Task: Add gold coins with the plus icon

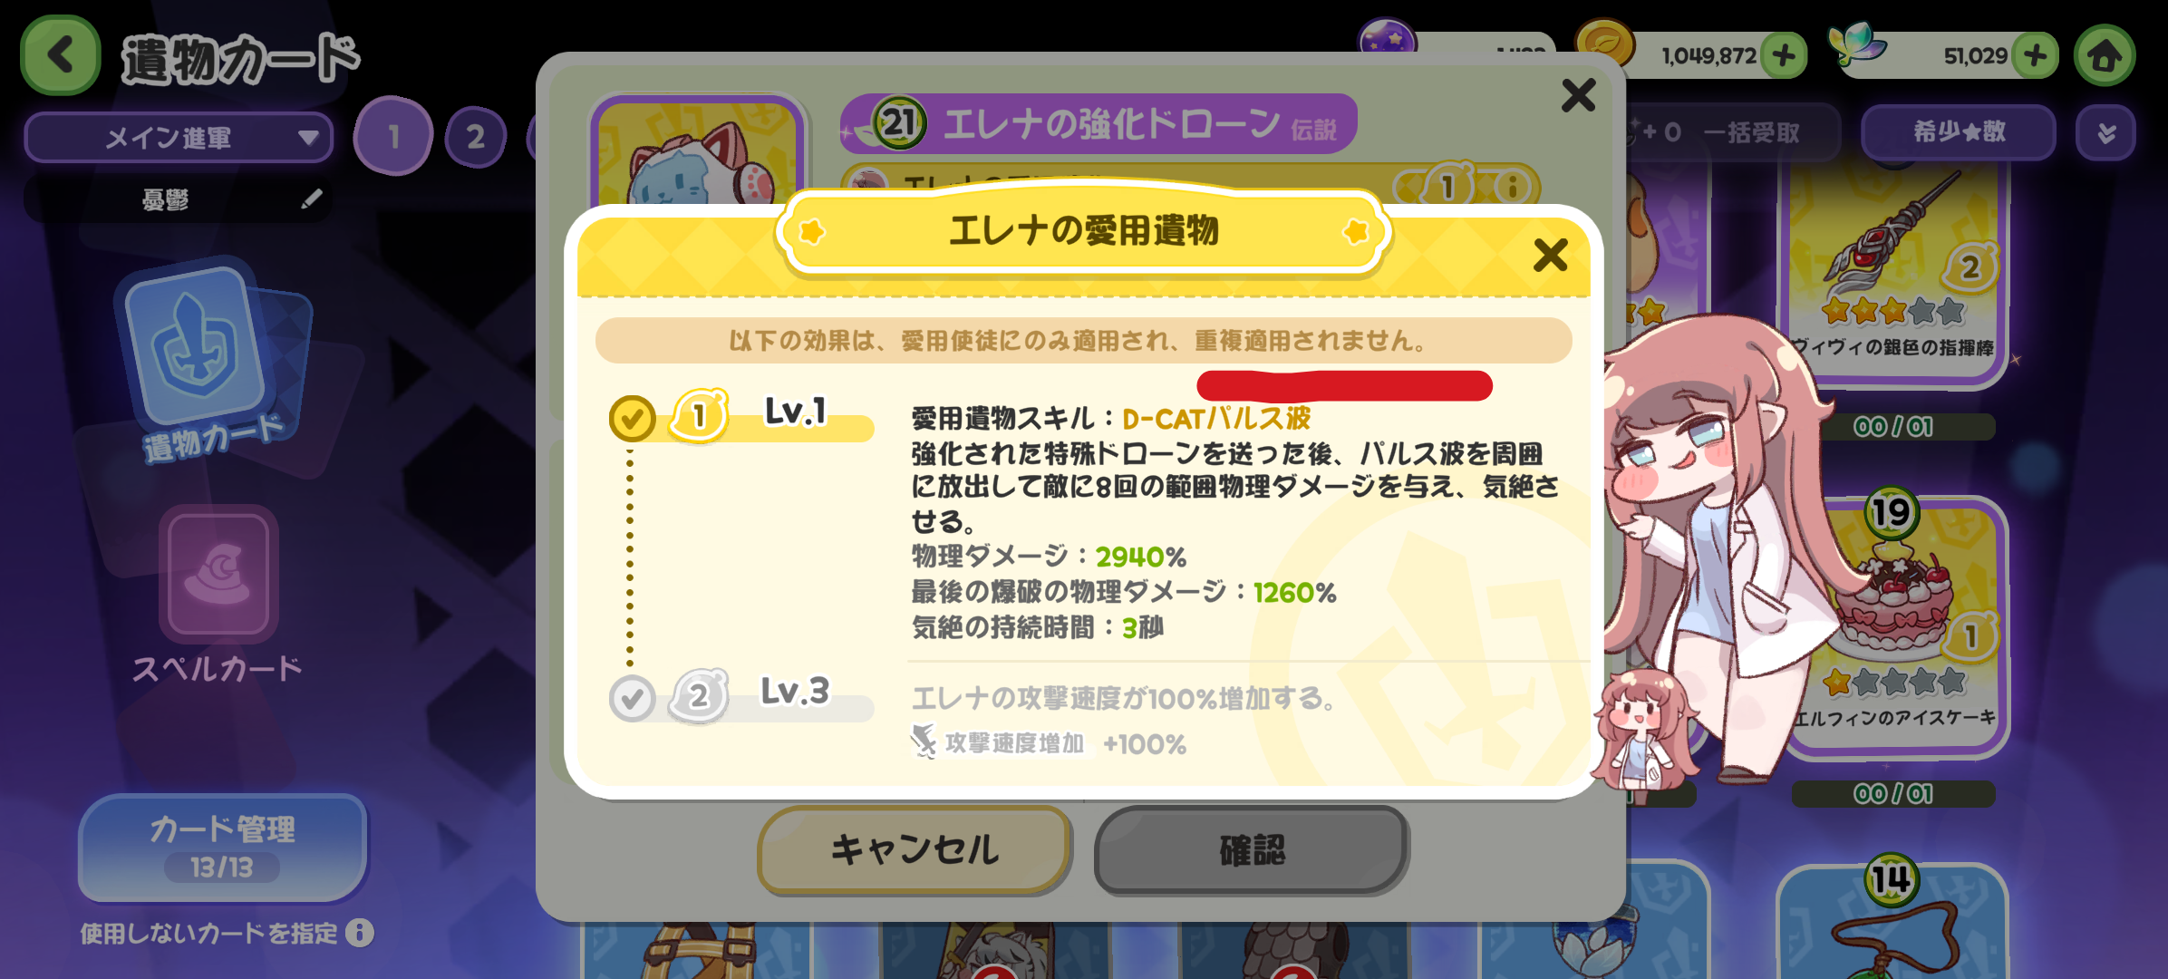Action: click(1784, 56)
